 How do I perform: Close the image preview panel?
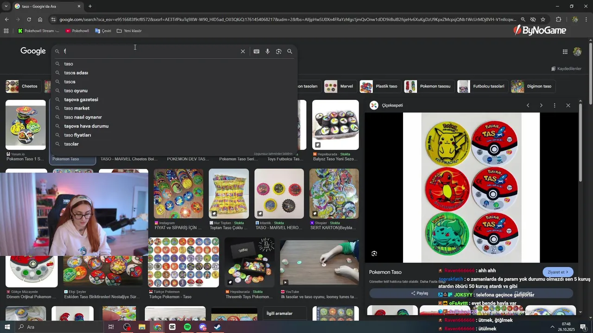pyautogui.click(x=568, y=105)
